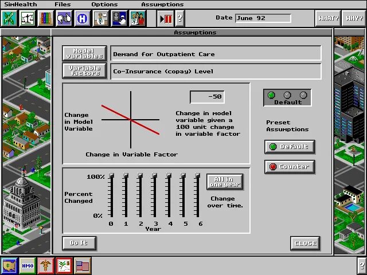This screenshot has height=275, width=367.
Task: Click the -50 value box
Action: (207, 97)
